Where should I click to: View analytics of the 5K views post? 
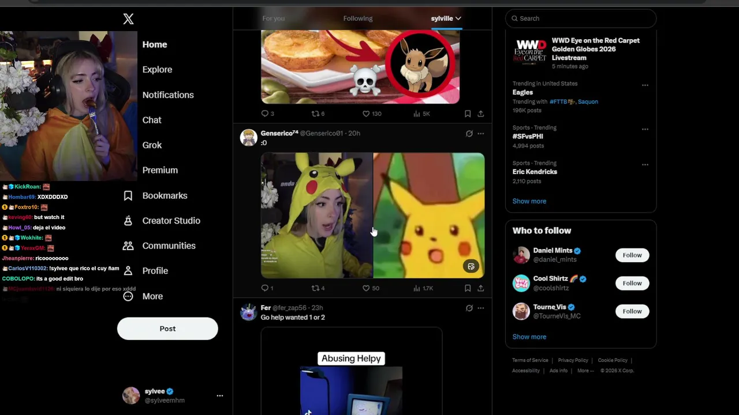416,114
